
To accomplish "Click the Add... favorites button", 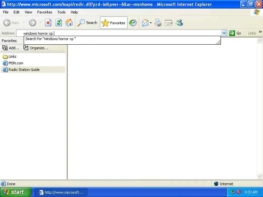I will coord(11,48).
